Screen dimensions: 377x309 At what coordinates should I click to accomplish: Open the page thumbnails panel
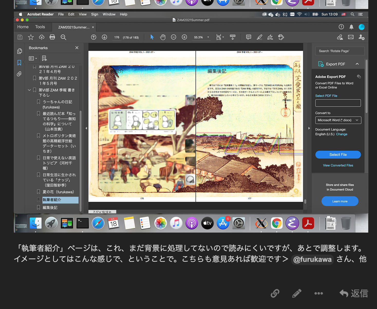tap(19, 51)
